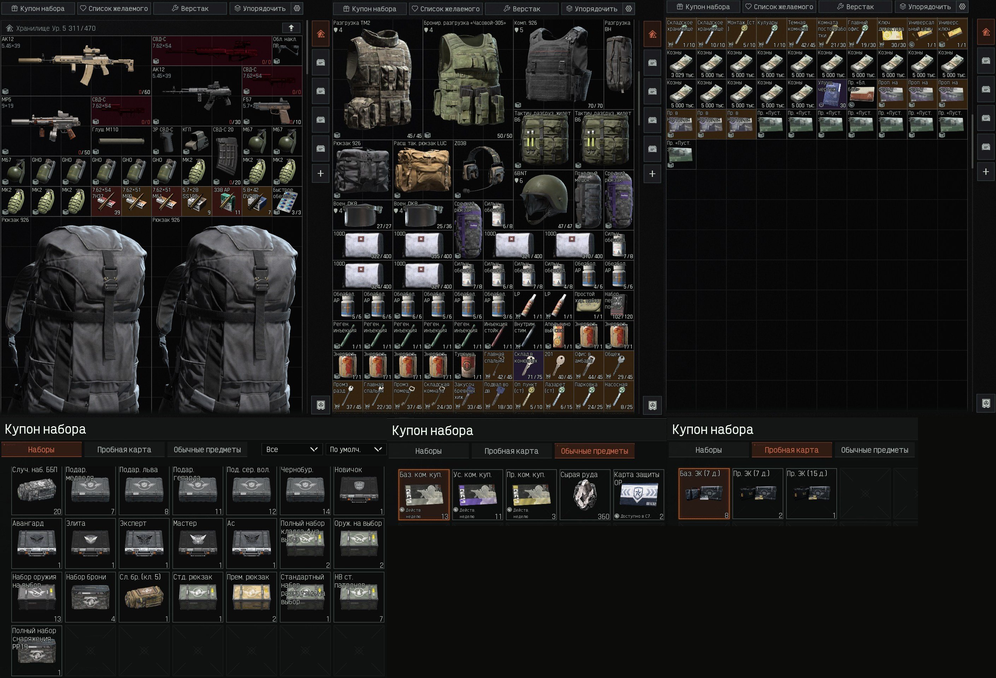The height and width of the screenshot is (678, 996).
Task: Expand the Все filter dropdown
Action: coord(292,449)
